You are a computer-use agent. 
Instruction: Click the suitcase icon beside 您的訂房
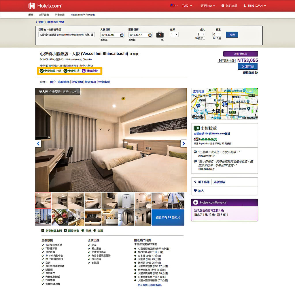pyautogui.click(x=223, y=5)
